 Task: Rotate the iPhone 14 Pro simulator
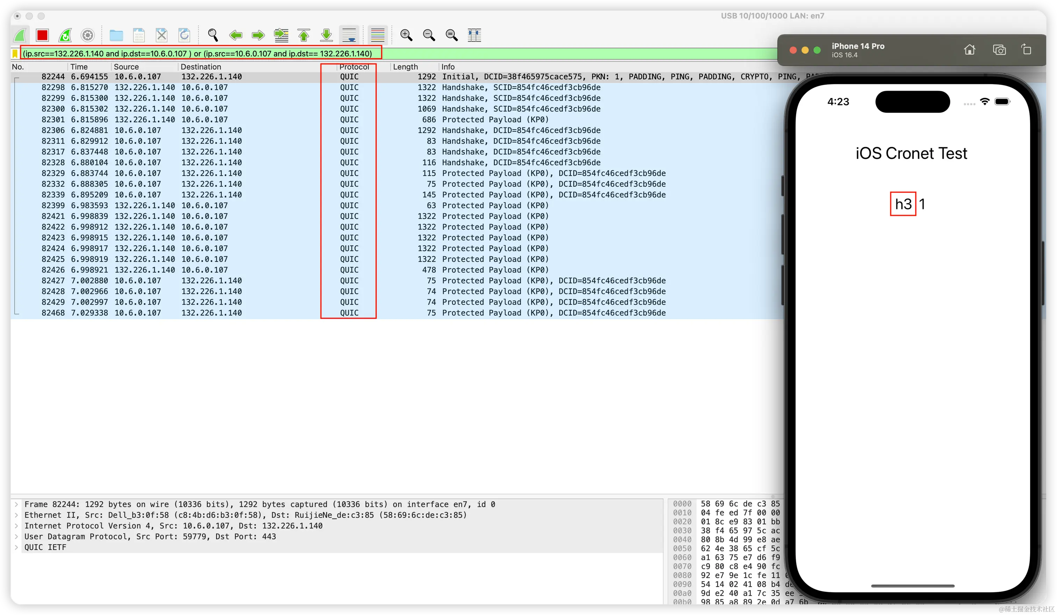click(x=1026, y=50)
